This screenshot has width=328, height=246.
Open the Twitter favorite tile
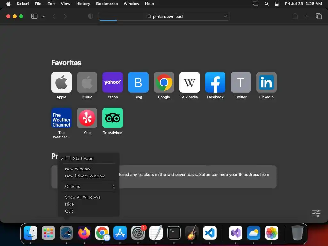(241, 82)
